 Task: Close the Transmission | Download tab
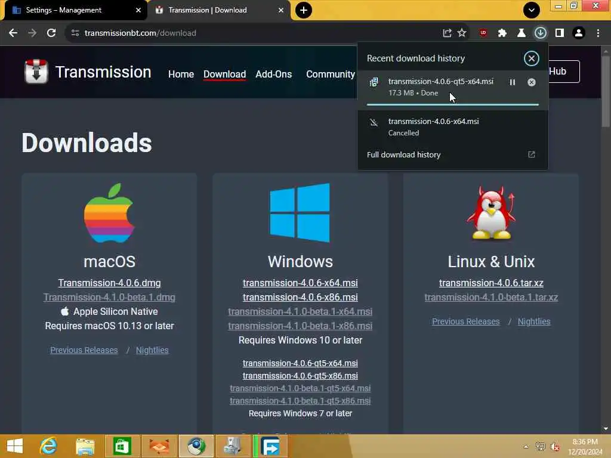(281, 10)
